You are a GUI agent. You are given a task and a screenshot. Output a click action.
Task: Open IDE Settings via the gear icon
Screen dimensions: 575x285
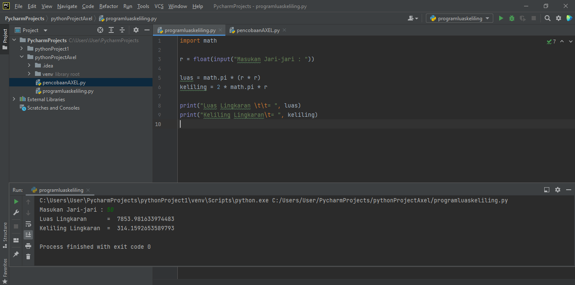tap(558, 18)
